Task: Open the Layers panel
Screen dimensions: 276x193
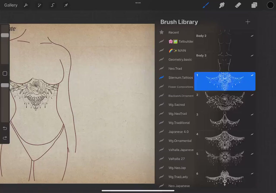Action: (x=254, y=5)
